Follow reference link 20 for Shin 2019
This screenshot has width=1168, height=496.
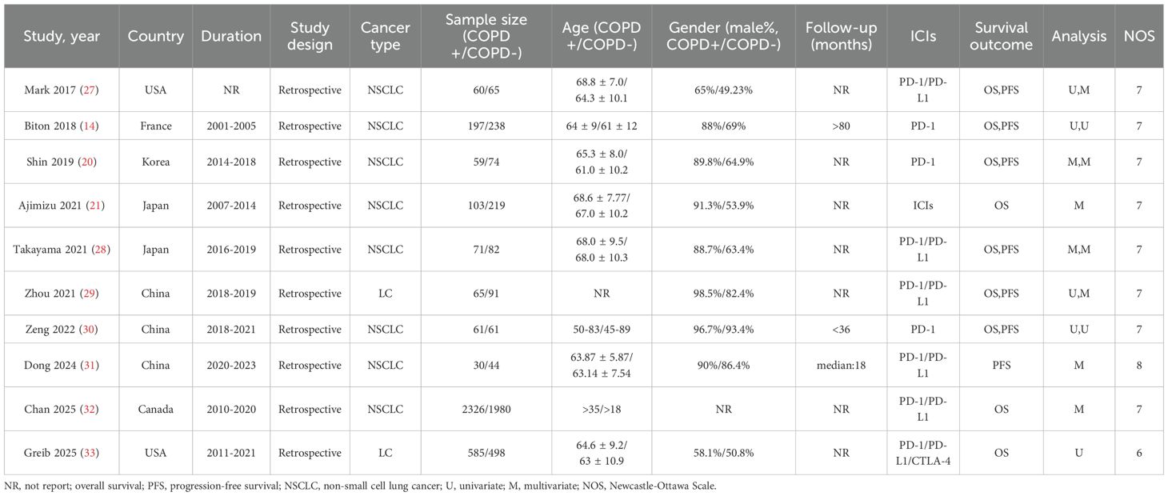click(x=84, y=162)
